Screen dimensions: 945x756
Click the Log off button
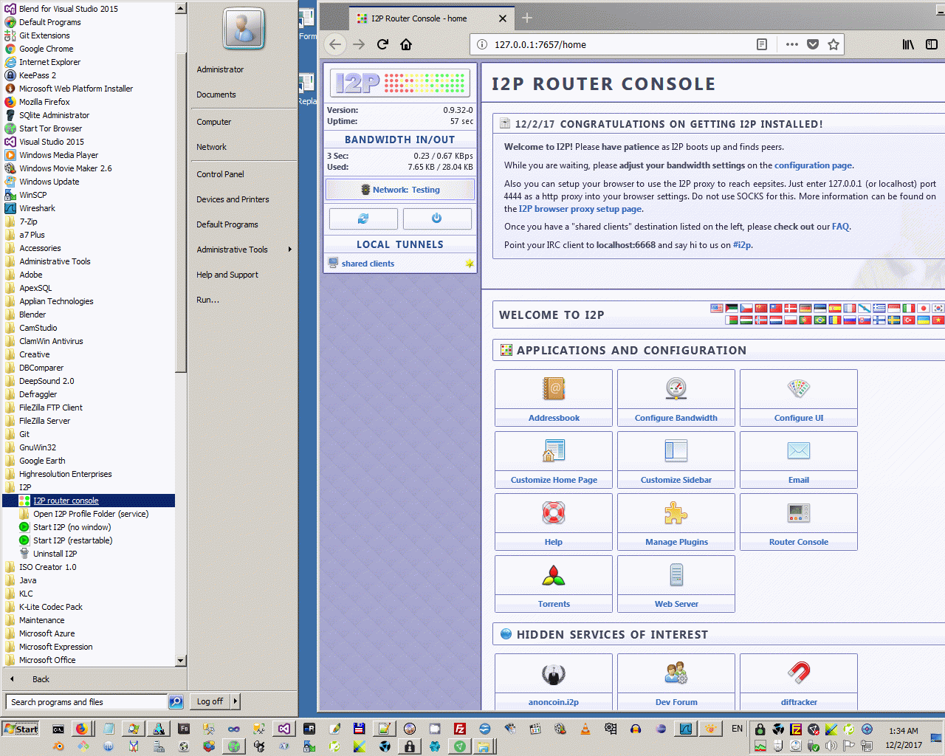[x=210, y=701]
